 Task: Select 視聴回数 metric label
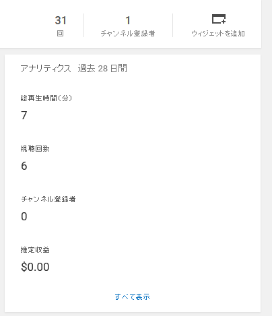pos(35,149)
